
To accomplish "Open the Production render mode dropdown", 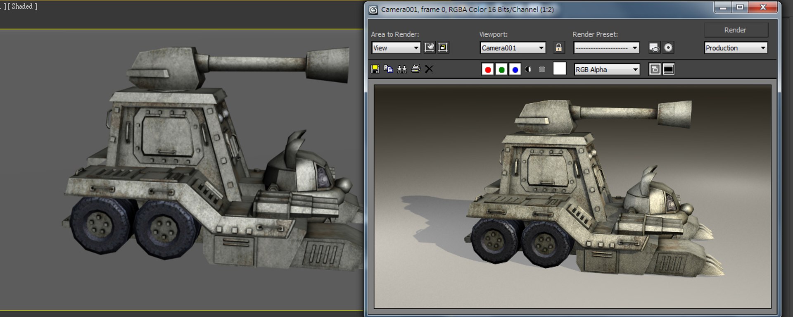I will click(x=736, y=48).
